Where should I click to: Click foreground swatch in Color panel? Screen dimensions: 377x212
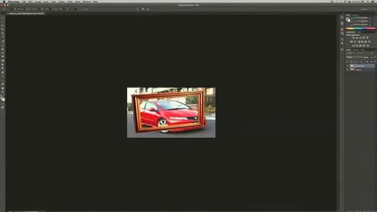(347, 18)
